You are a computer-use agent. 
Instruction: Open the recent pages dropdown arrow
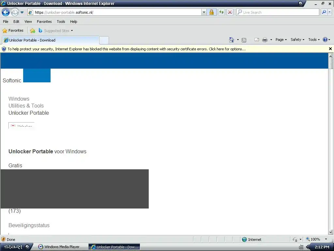click(22, 12)
